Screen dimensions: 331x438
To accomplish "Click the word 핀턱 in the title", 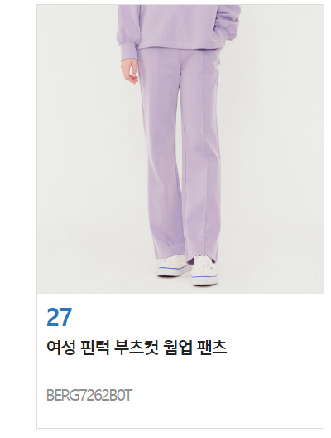I will coord(94,348).
